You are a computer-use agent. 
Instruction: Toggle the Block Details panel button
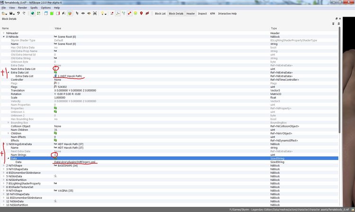coord(176,14)
